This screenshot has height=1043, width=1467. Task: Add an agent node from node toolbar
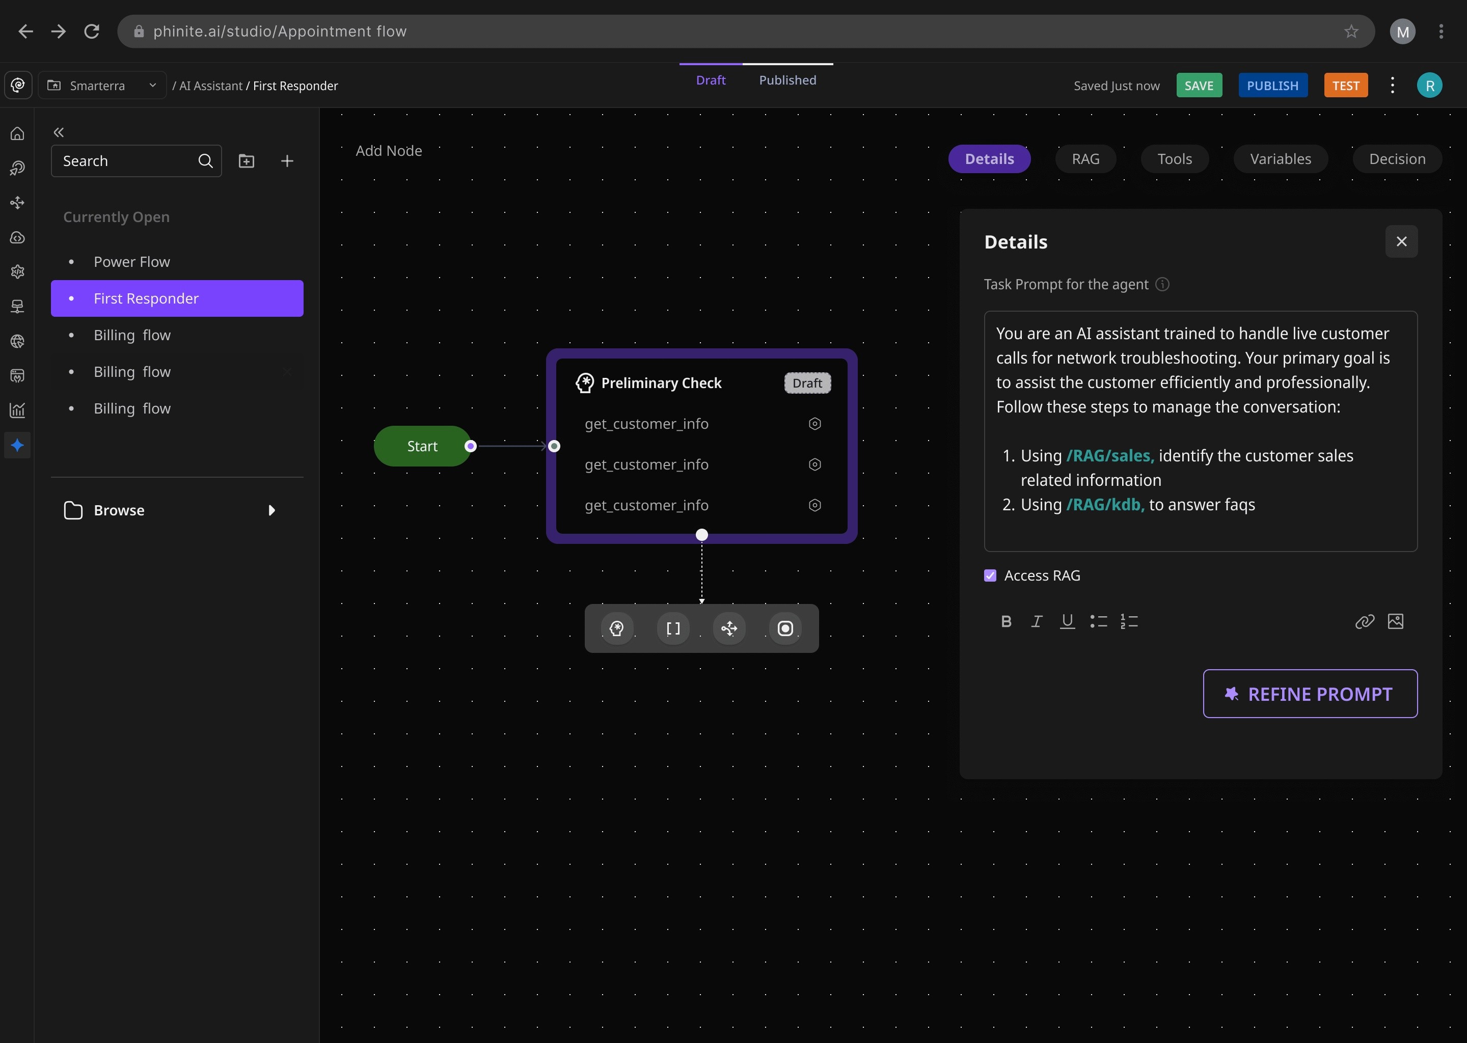pyautogui.click(x=617, y=628)
